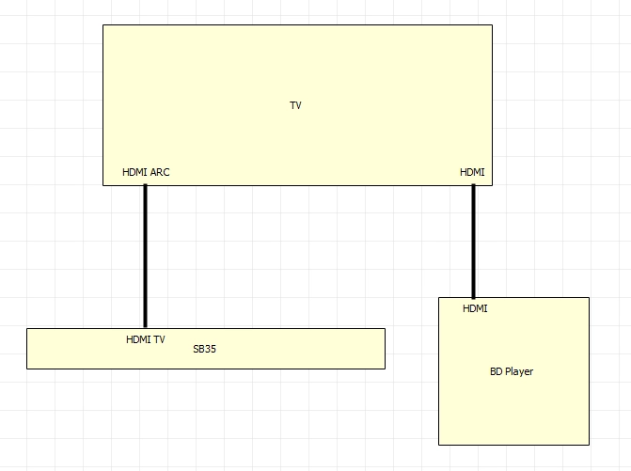Select the BD Player's HDMI label

click(x=475, y=308)
